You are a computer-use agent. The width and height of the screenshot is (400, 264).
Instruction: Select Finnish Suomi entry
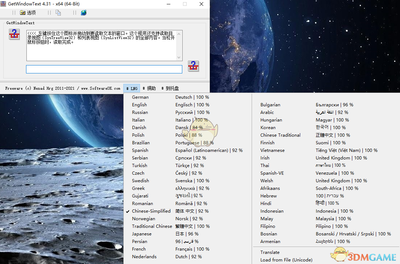[x=326, y=143]
